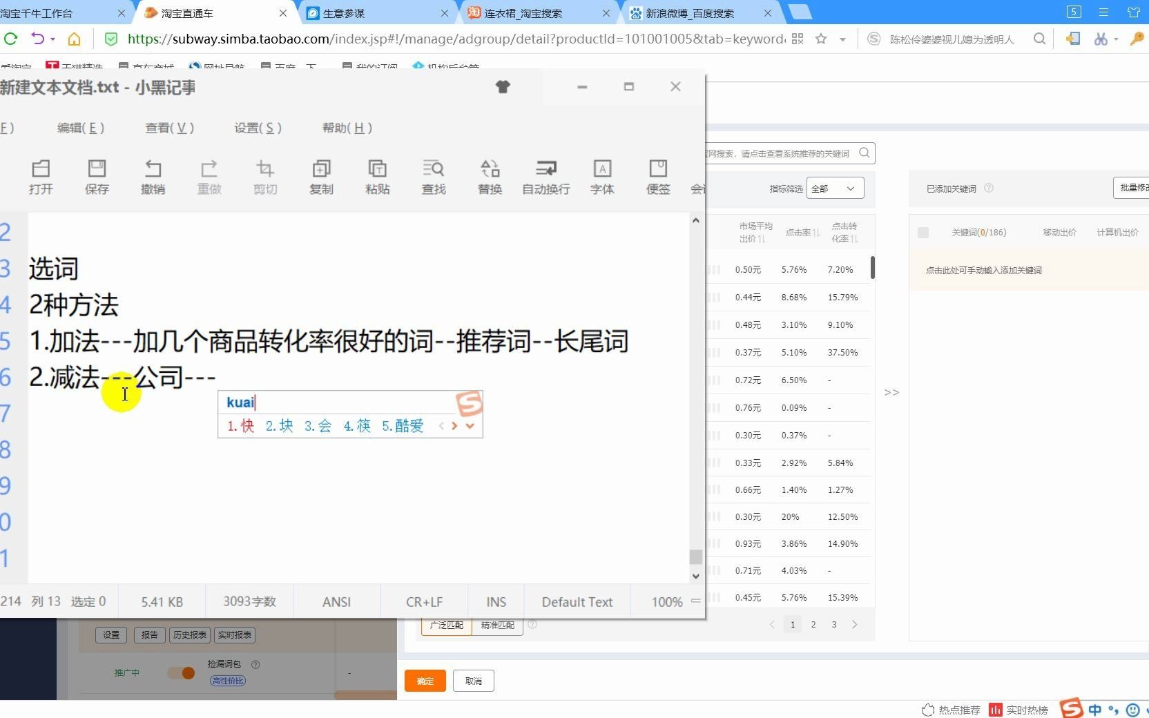Open the Font (字体) dialog
The height and width of the screenshot is (718, 1149).
[602, 177]
